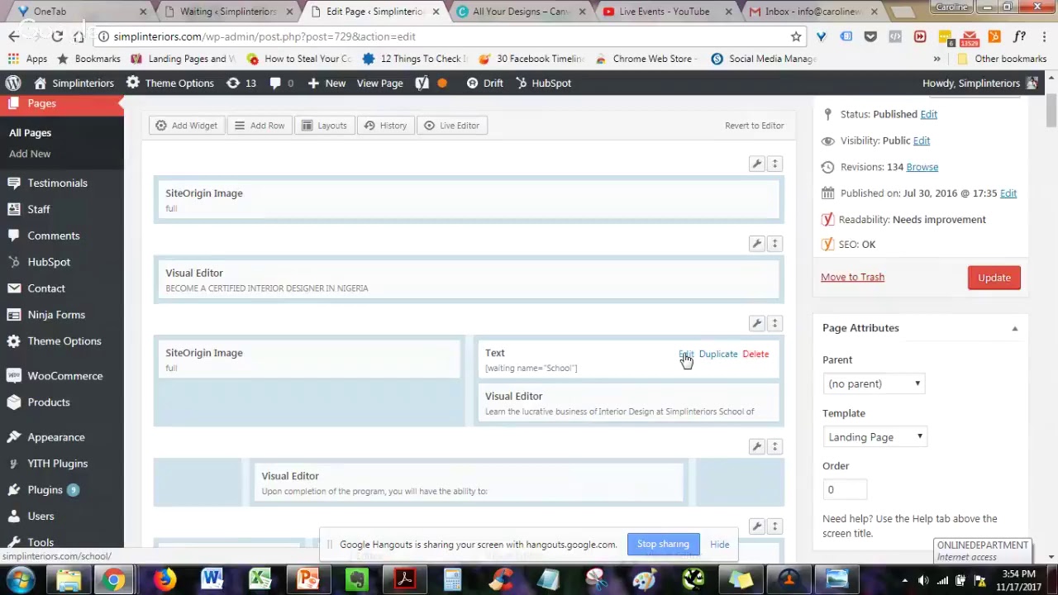Click View Page in admin bar
The height and width of the screenshot is (595, 1058).
tap(379, 83)
